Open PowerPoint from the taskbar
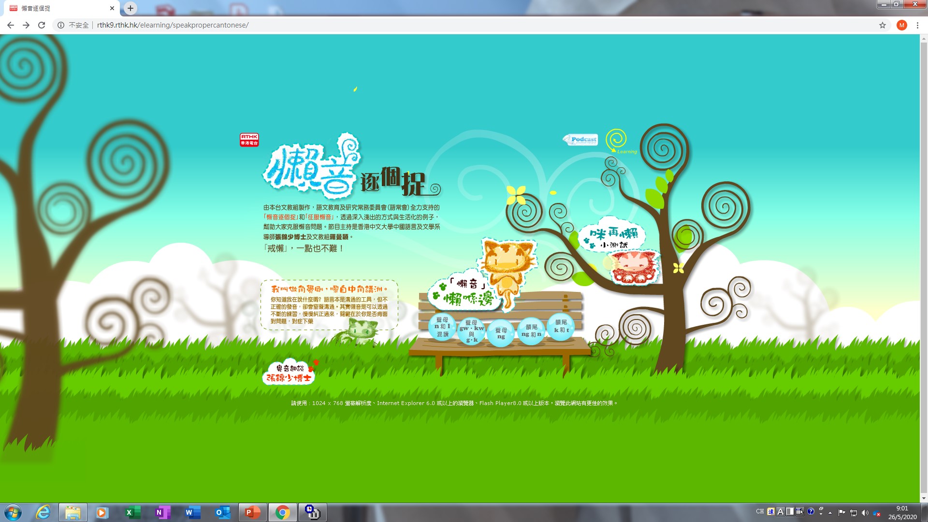The width and height of the screenshot is (928, 522). 252,512
